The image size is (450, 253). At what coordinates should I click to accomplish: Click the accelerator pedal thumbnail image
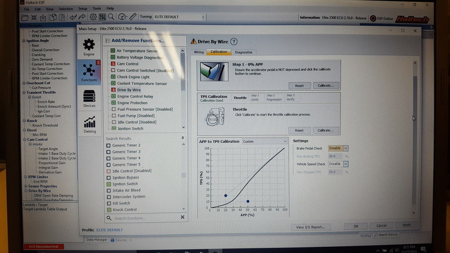click(214, 72)
